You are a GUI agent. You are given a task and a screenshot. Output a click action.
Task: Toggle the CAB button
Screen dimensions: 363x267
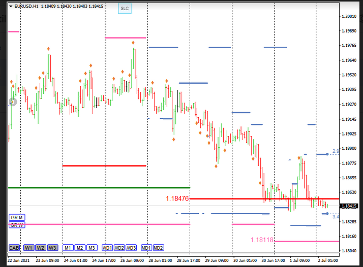pyautogui.click(x=14, y=248)
